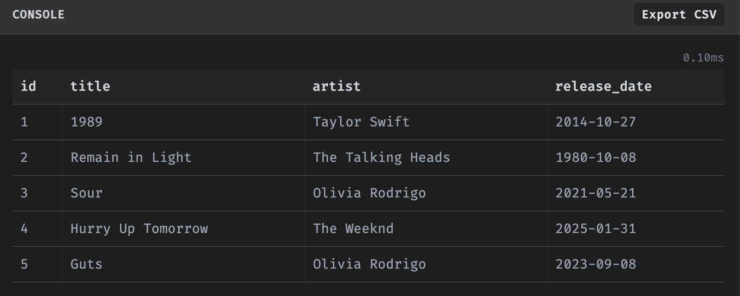Image resolution: width=740 pixels, height=296 pixels.
Task: Click the Guts title cell
Action: [x=87, y=264]
